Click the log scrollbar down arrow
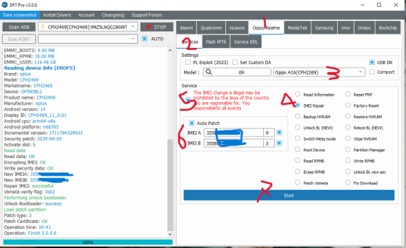 (170, 234)
